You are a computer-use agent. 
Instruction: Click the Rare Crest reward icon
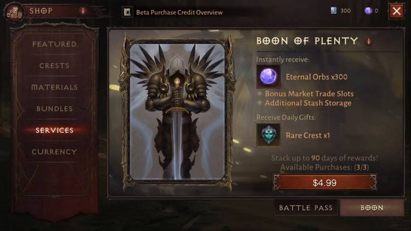[x=268, y=135]
